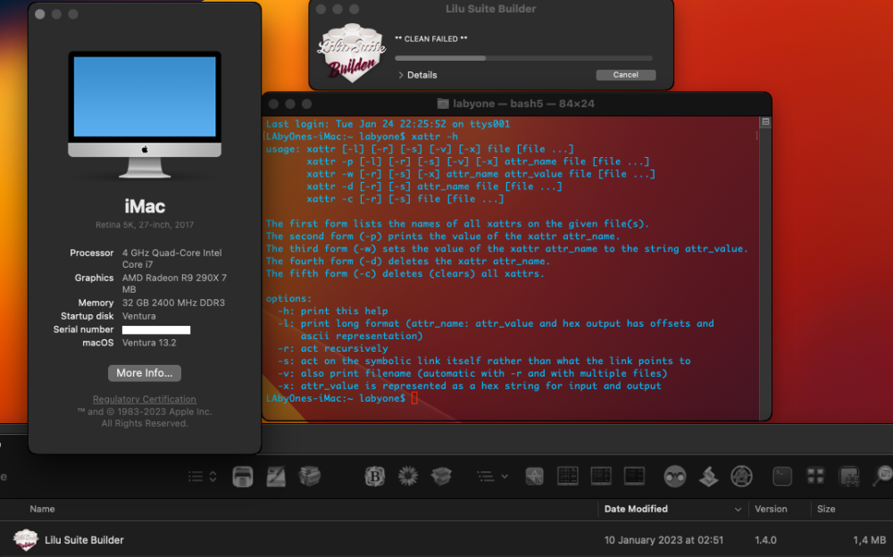893x557 pixels.
Task: Click the Lilu Suite Builder progress bar
Action: tap(523, 58)
